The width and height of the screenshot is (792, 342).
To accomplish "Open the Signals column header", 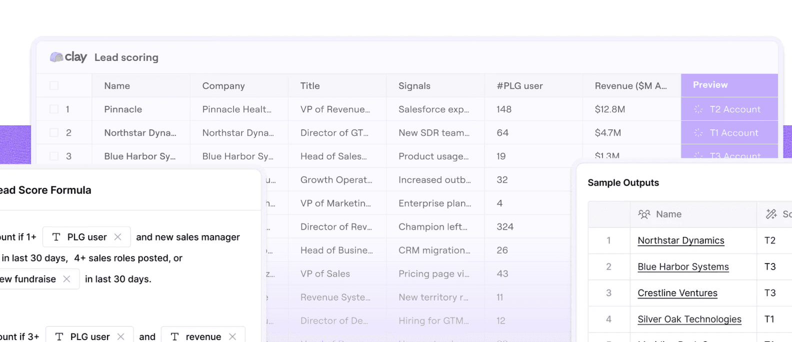I will click(x=414, y=86).
